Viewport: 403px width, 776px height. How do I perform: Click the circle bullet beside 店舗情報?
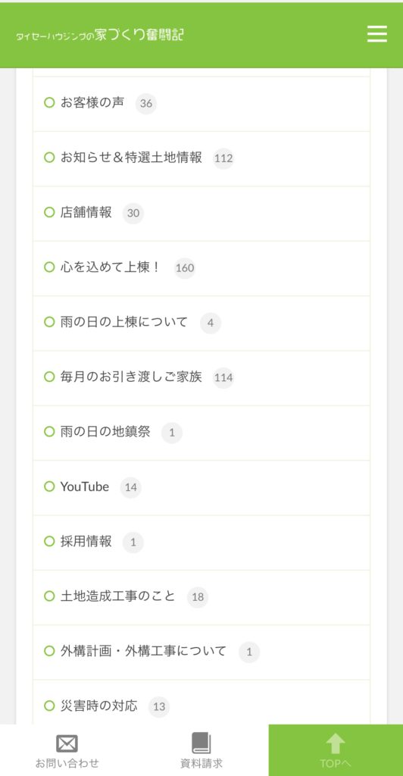coord(49,212)
